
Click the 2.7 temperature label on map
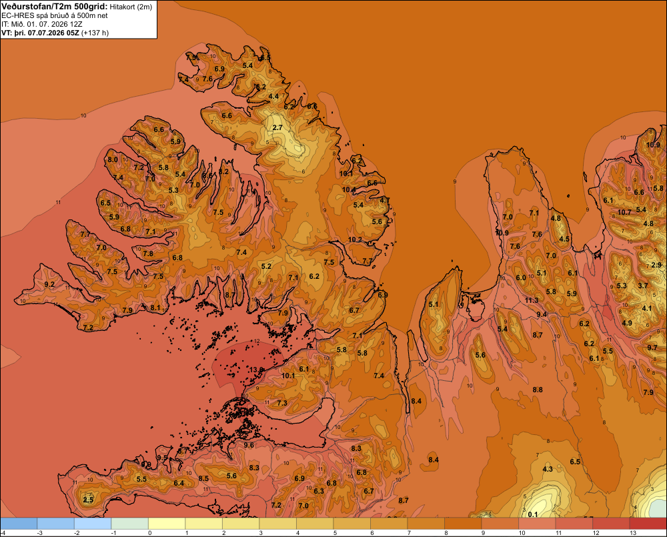(x=277, y=127)
